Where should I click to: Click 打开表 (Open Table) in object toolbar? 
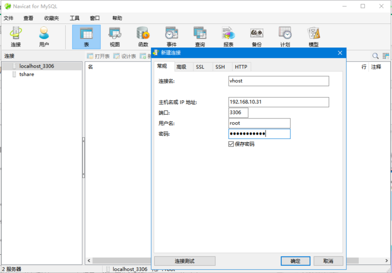[98, 56]
